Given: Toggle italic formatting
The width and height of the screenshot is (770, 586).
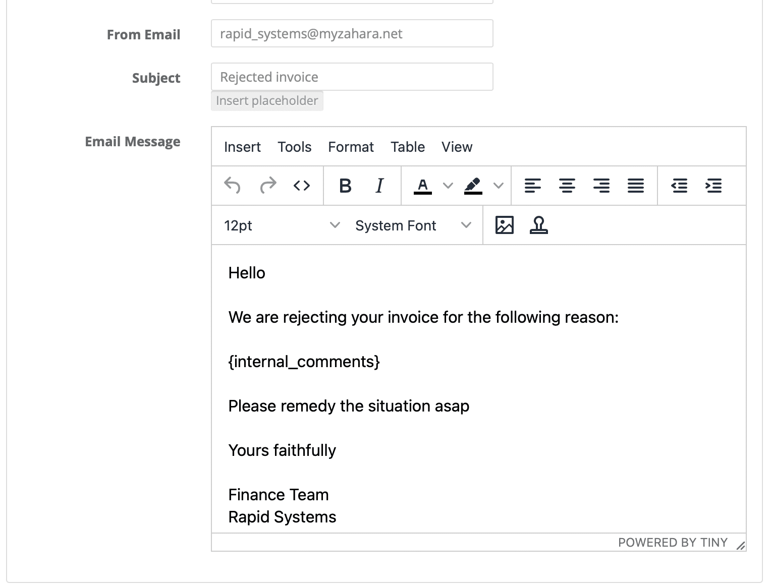Looking at the screenshot, I should click(x=379, y=186).
